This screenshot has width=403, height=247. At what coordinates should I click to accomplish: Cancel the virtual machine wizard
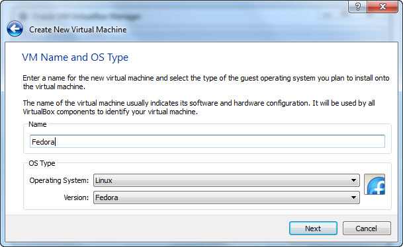pos(367,229)
